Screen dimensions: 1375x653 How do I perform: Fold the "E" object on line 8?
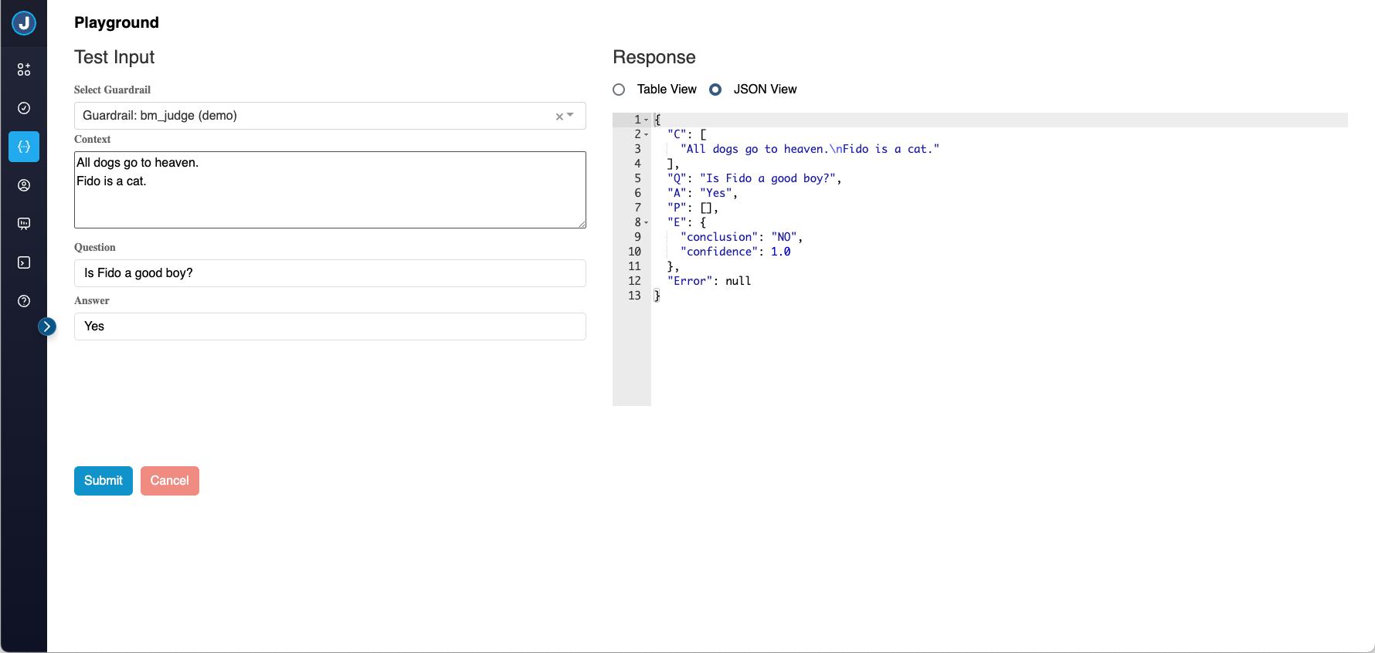(x=647, y=223)
